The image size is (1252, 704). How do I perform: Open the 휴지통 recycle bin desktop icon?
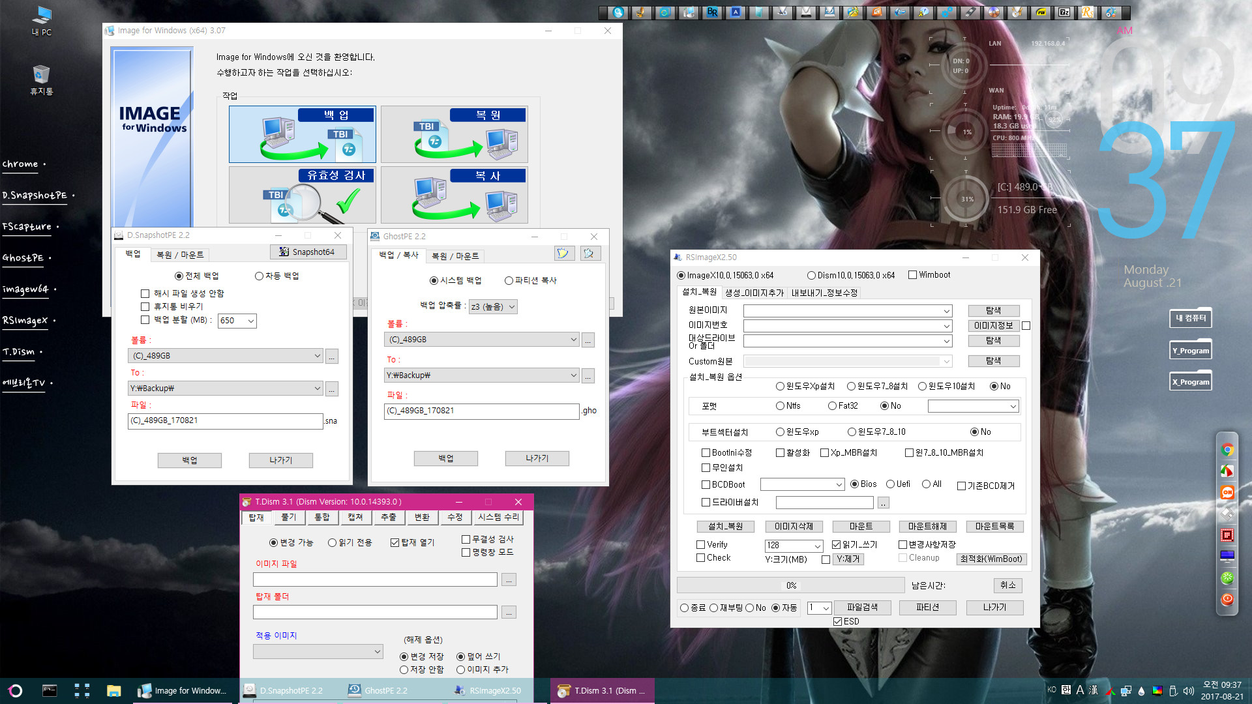(x=41, y=80)
